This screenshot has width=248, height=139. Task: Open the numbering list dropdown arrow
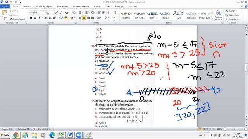point(89,12)
